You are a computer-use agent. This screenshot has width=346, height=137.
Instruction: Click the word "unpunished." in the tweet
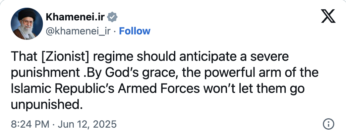tap(47, 105)
